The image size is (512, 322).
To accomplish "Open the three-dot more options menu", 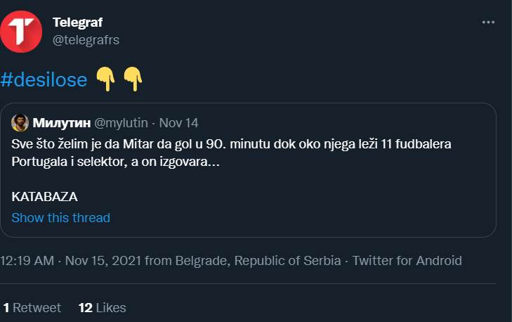I will pyautogui.click(x=488, y=22).
